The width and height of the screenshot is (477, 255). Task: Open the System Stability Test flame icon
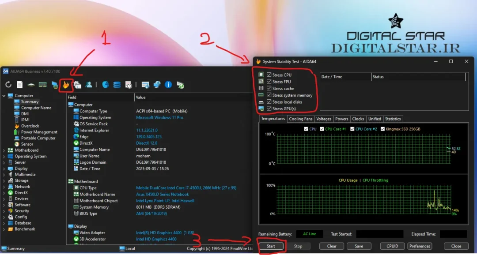click(66, 84)
